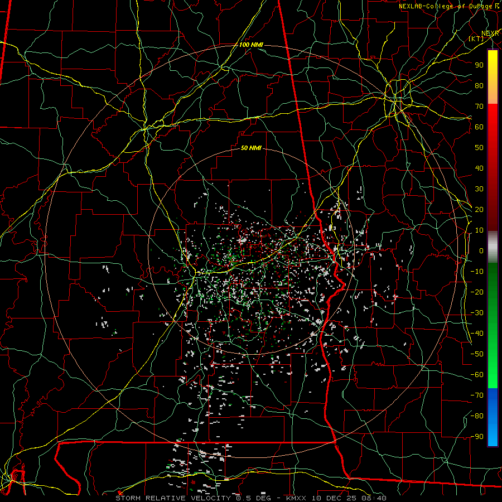Select the gray zero-velocity segment of color bar
Screen dimensions: 502x502
[x=493, y=247]
